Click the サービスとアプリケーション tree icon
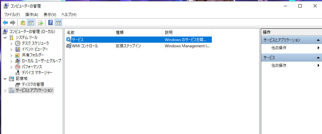The image size is (322, 134). pos(12,90)
